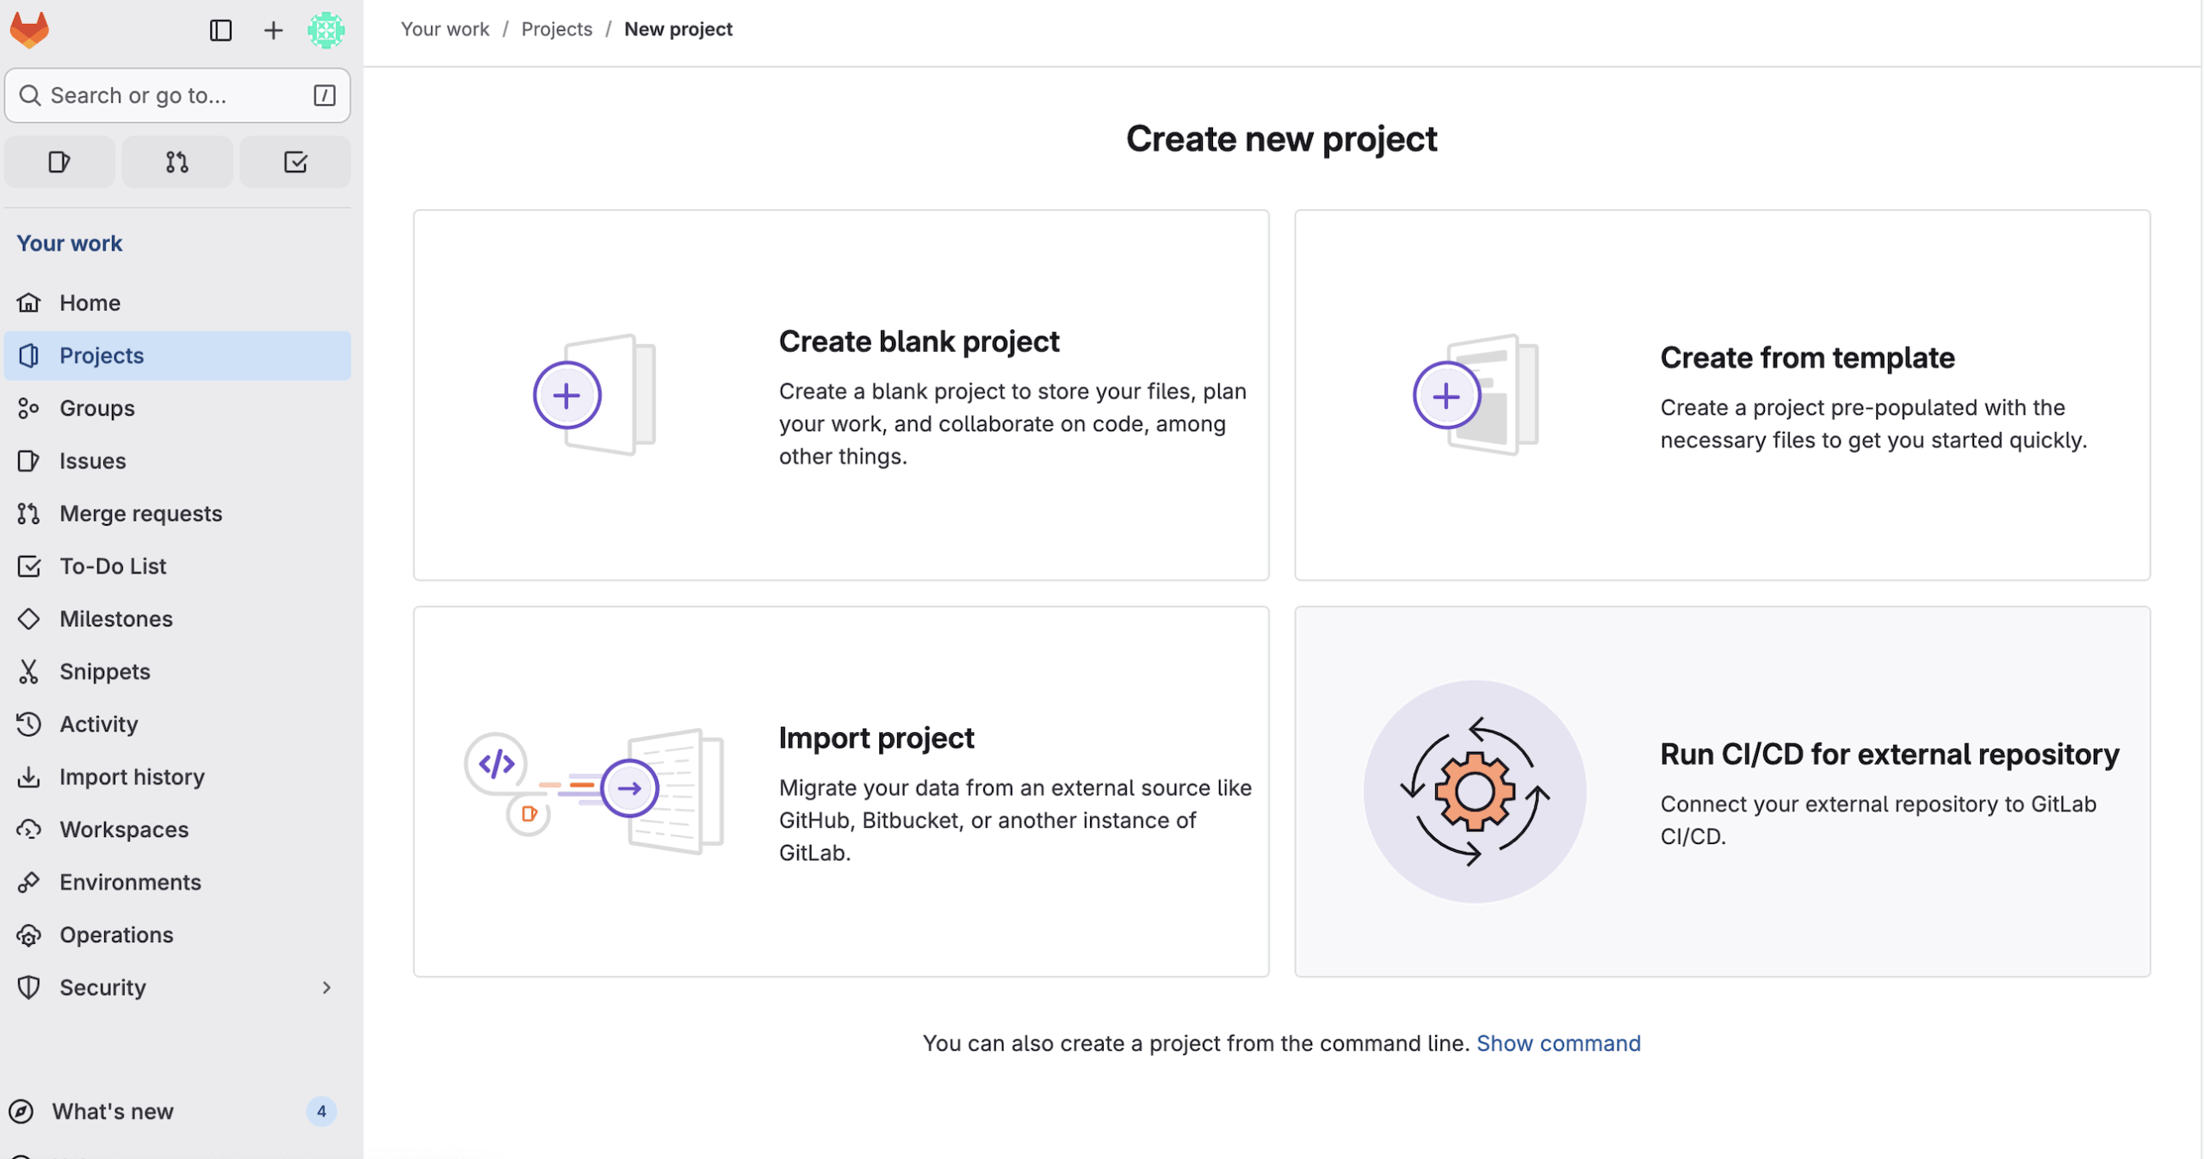Click the GitLab fox logo
This screenshot has height=1159, width=2204.
[x=29, y=30]
